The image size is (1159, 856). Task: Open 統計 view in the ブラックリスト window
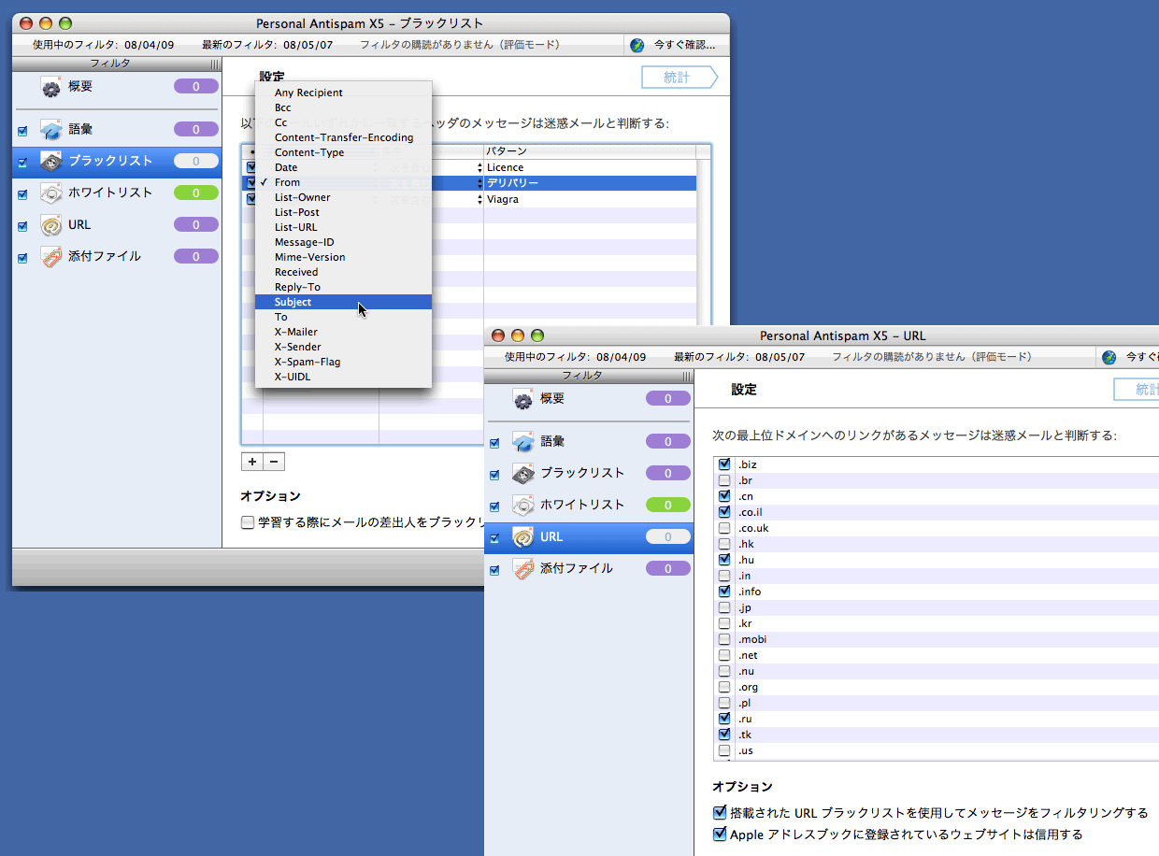click(x=680, y=78)
